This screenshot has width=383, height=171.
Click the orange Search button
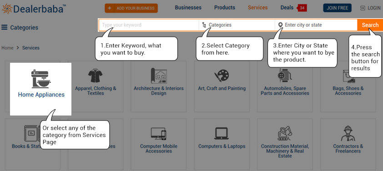(370, 25)
